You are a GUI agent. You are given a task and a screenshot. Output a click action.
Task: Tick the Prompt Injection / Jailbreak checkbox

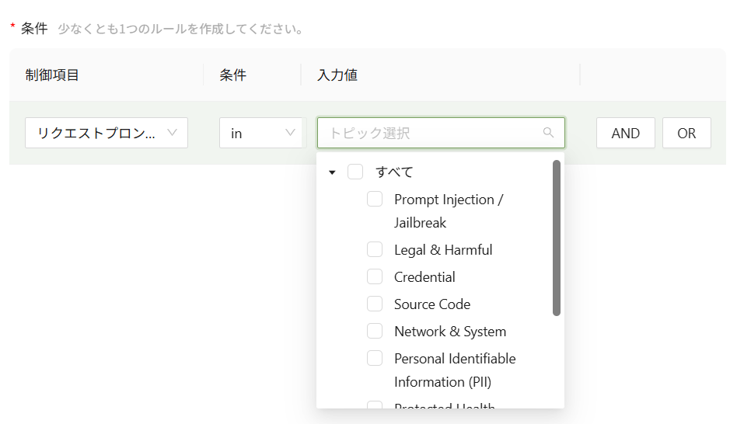pos(375,200)
